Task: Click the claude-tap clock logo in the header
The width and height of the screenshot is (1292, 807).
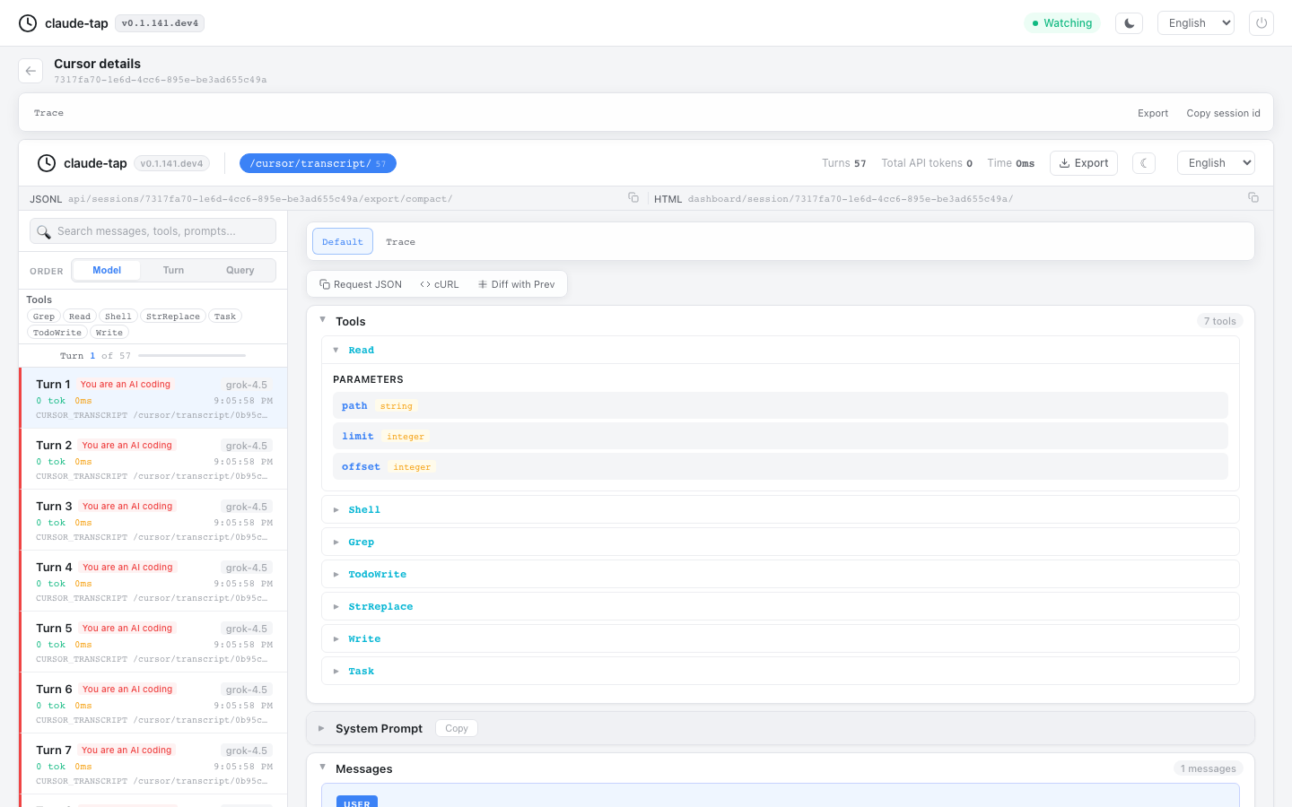Action: (x=28, y=23)
